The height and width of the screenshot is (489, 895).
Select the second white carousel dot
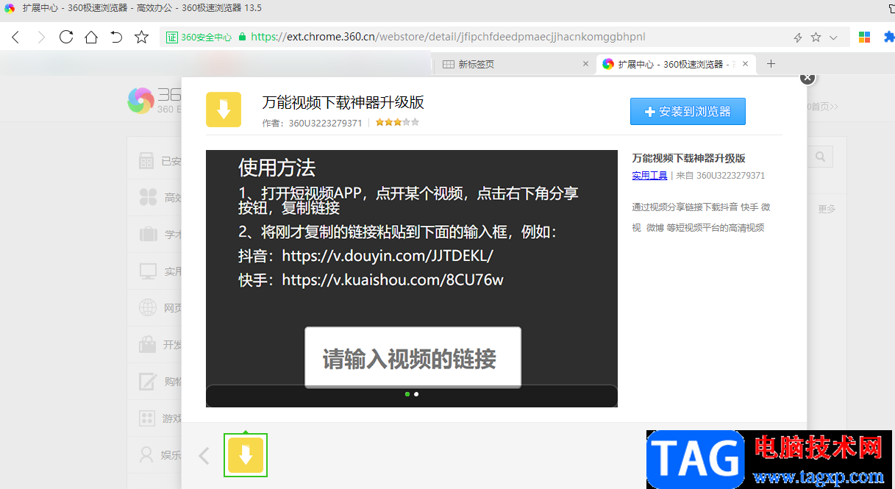(416, 394)
